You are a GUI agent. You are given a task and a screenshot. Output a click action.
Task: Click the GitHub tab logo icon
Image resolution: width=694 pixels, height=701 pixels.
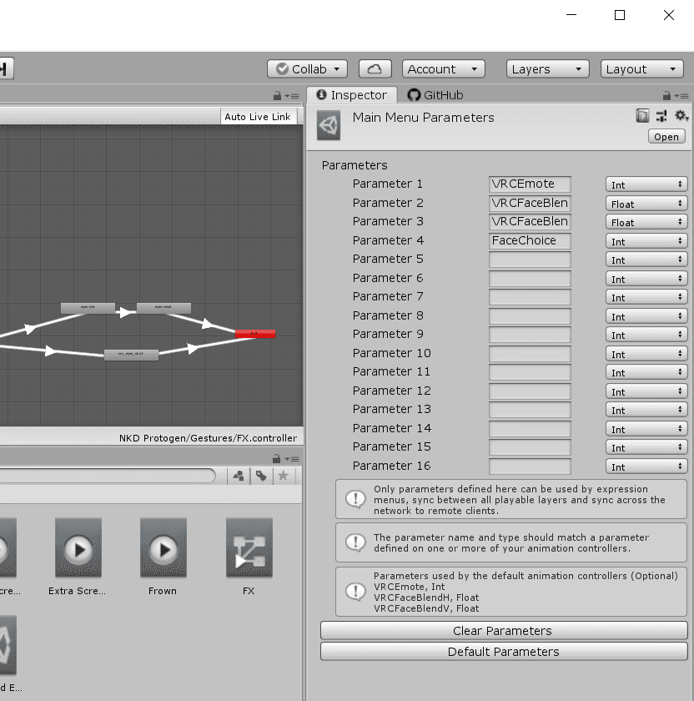click(x=414, y=95)
